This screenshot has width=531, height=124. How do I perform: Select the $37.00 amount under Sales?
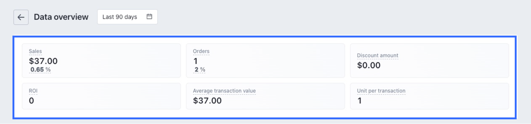point(43,61)
